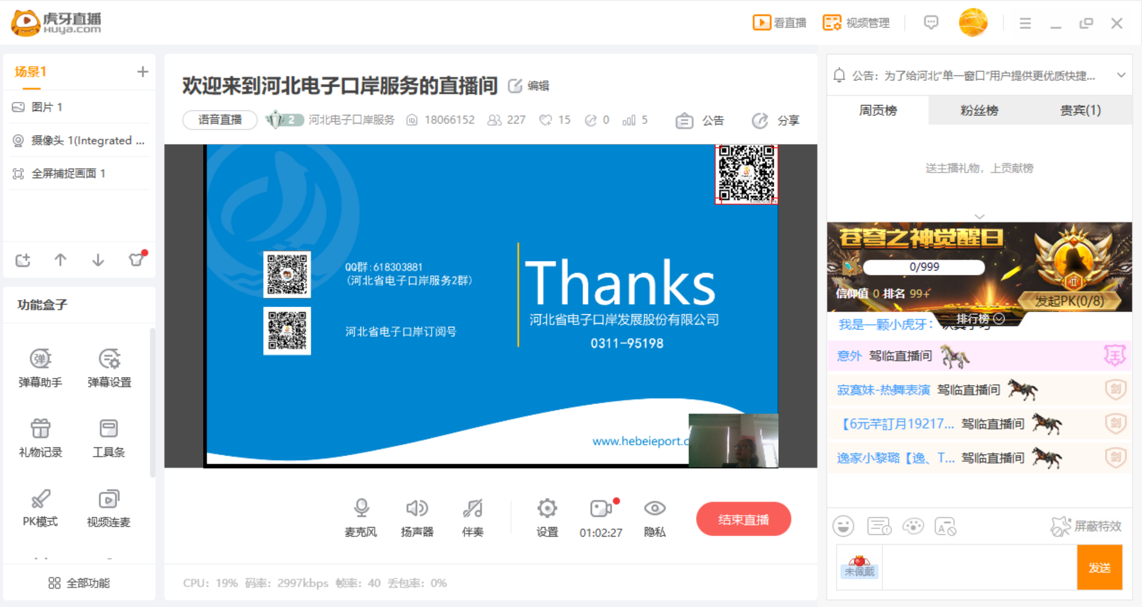Toggle 屏蔽特效 block effects
The width and height of the screenshot is (1142, 607).
click(1086, 526)
